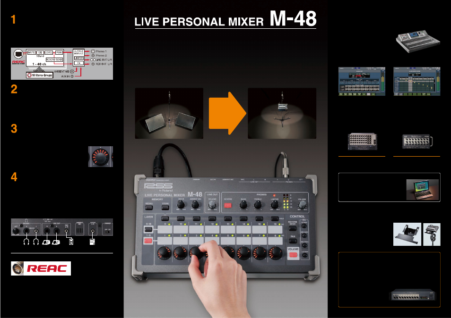This screenshot has height=318, width=451.
Task: Click the large REAC logo badge
Action: pos(41,268)
